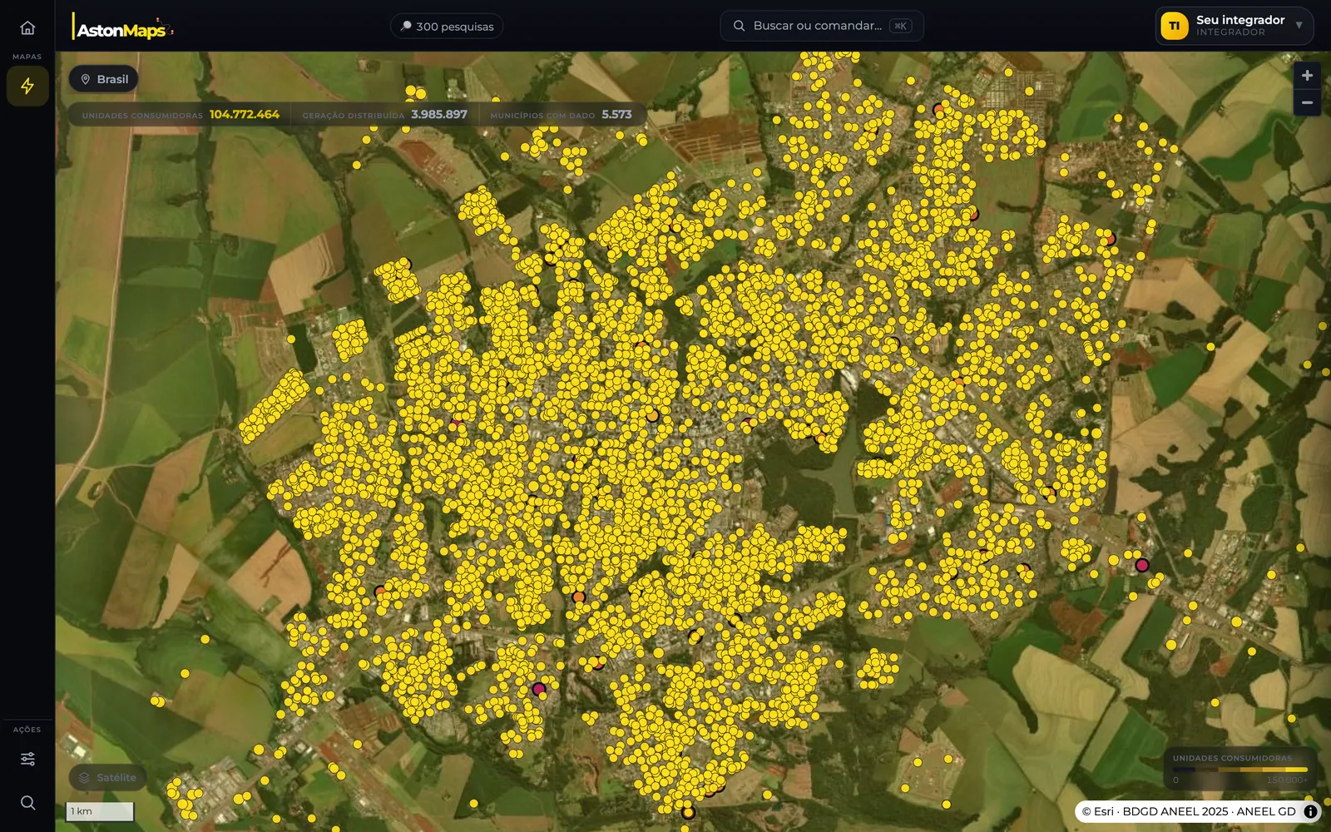Open the 300 pesquisas counter

(447, 26)
